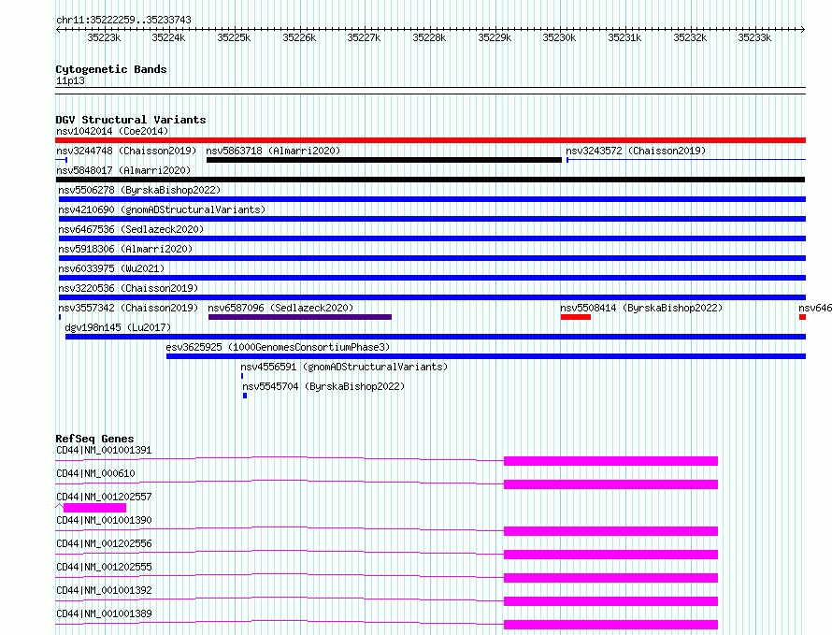This screenshot has height=635, width=832.
Task: Click the 35226k ruler tick label
Action: (x=299, y=37)
